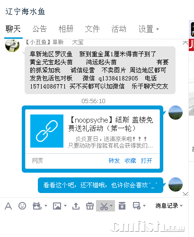
Task: Switch to the 公告 tab
Action: coord(40,29)
